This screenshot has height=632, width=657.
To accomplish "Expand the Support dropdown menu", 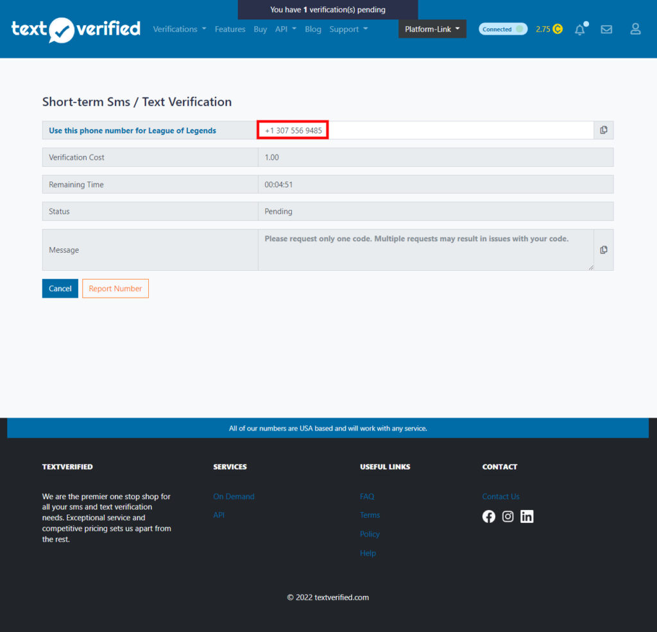I will pyautogui.click(x=348, y=30).
